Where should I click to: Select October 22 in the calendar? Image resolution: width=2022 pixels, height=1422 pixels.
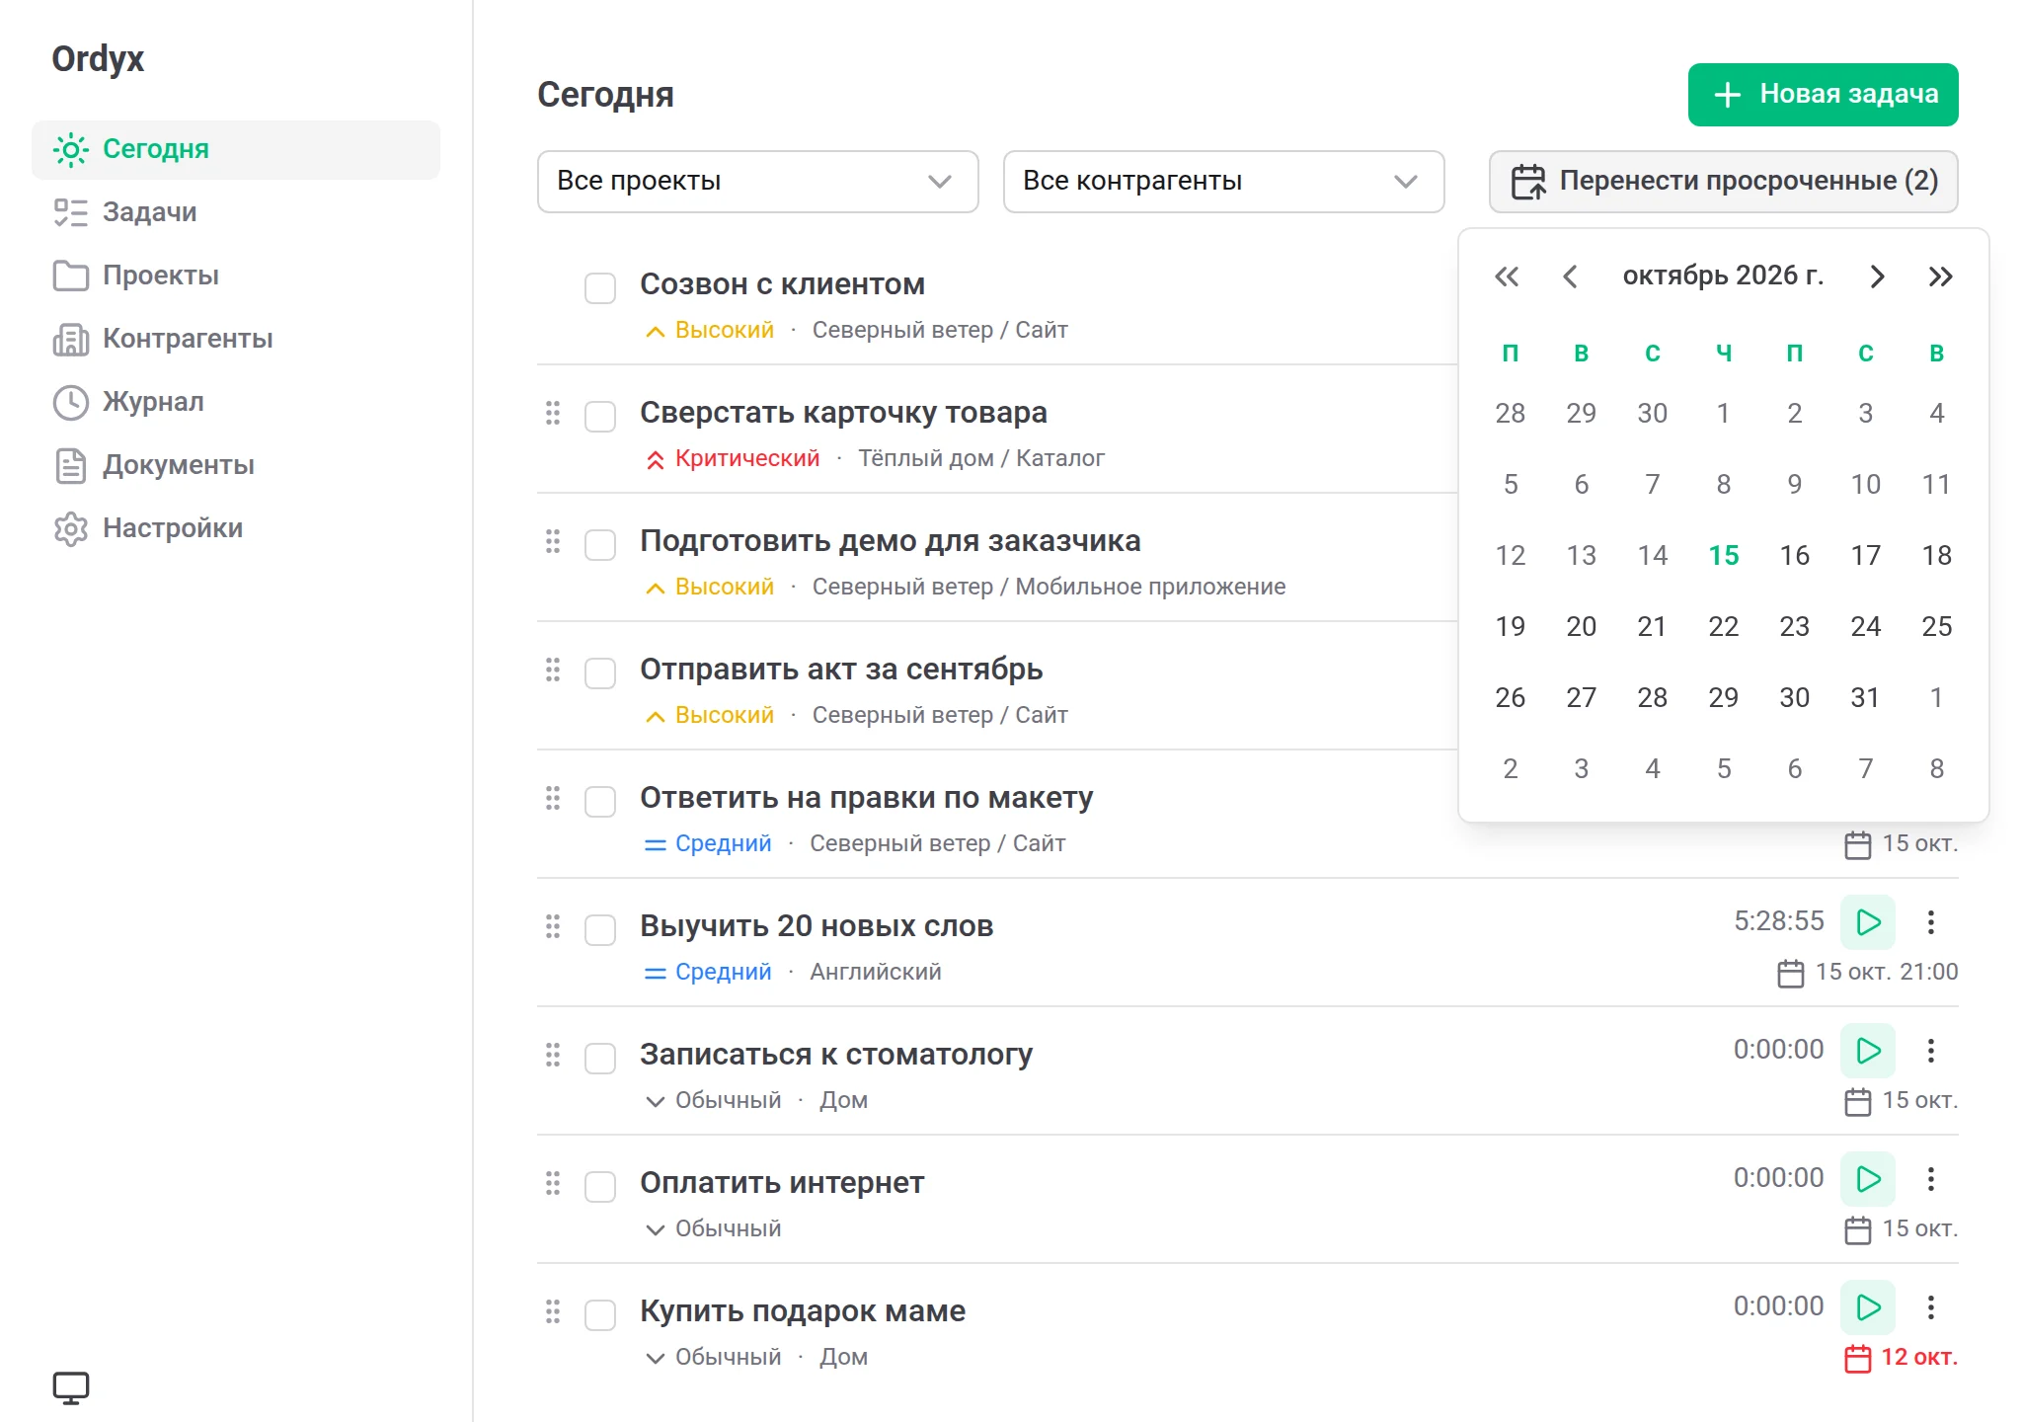click(1724, 626)
